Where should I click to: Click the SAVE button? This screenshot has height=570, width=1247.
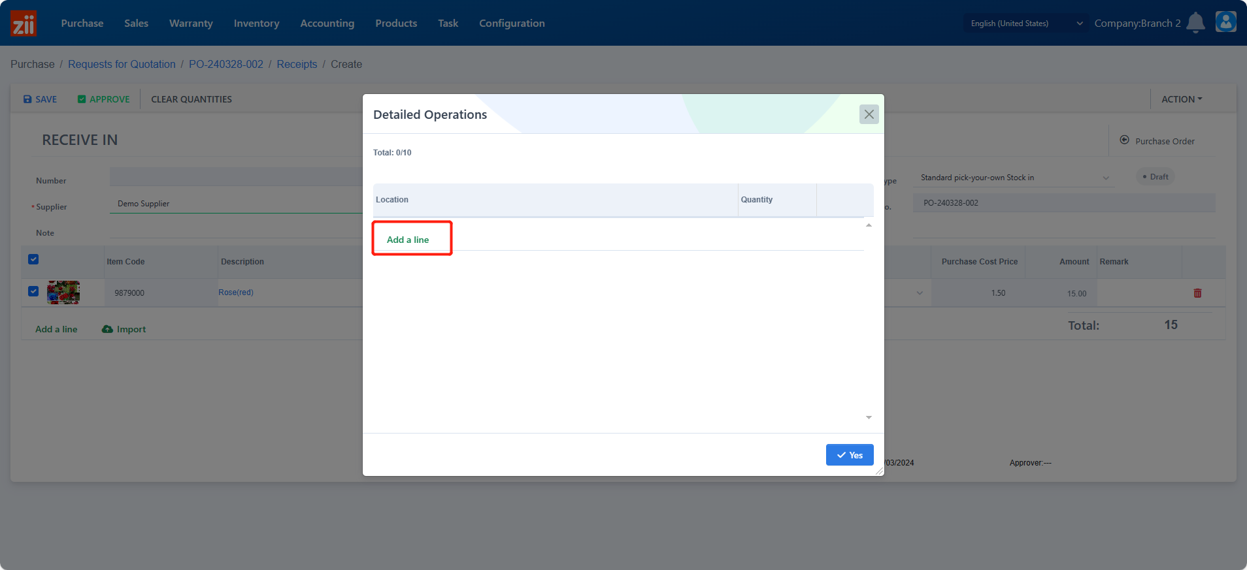tap(40, 99)
